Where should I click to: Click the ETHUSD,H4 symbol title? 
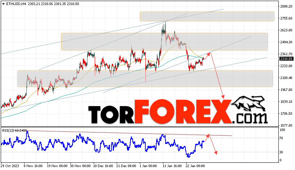tap(16, 4)
